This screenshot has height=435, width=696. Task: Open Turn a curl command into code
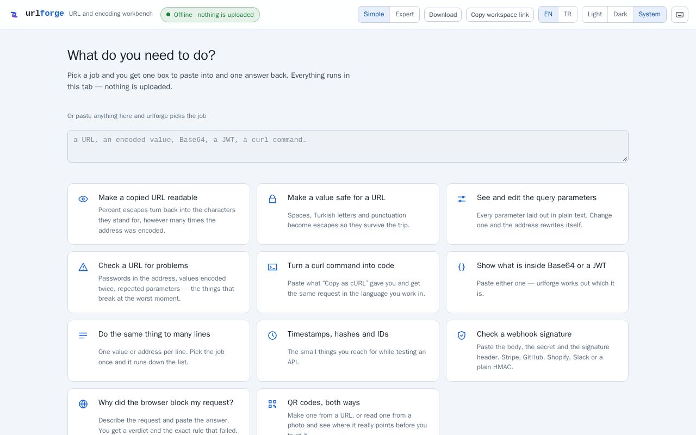pos(348,282)
